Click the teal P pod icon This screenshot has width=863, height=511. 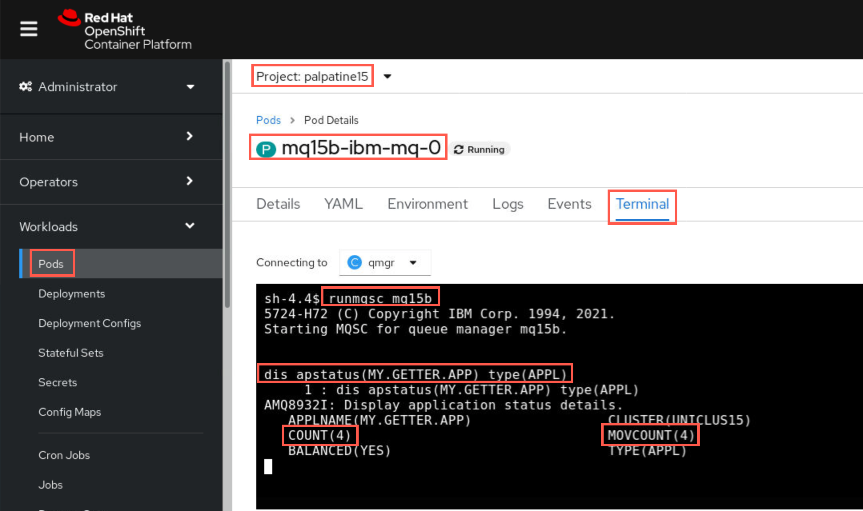[x=266, y=150]
